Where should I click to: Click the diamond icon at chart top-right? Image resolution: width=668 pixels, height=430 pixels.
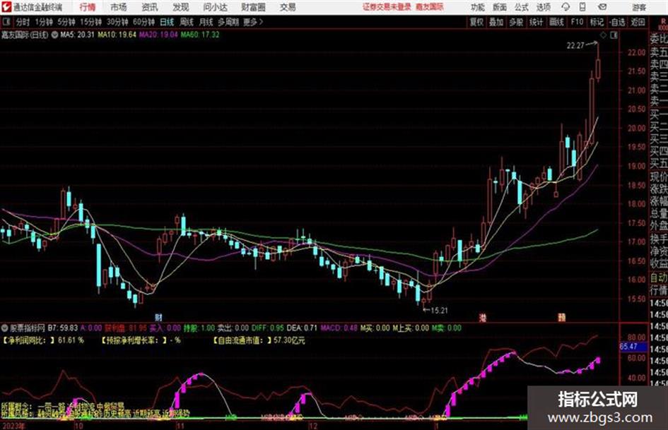pyautogui.click(x=603, y=35)
